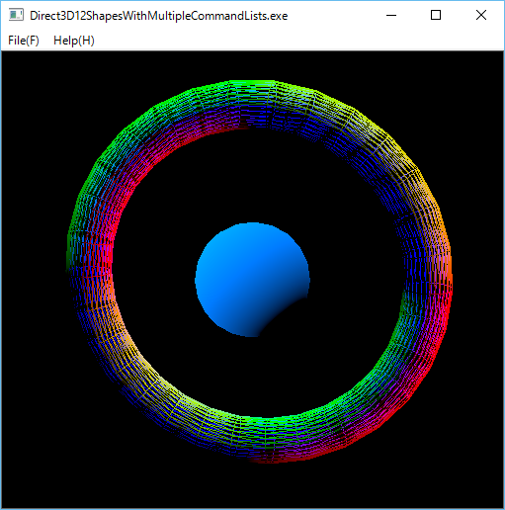The height and width of the screenshot is (510, 505).
Task: Click the application icon in the title bar
Action: [x=16, y=15]
